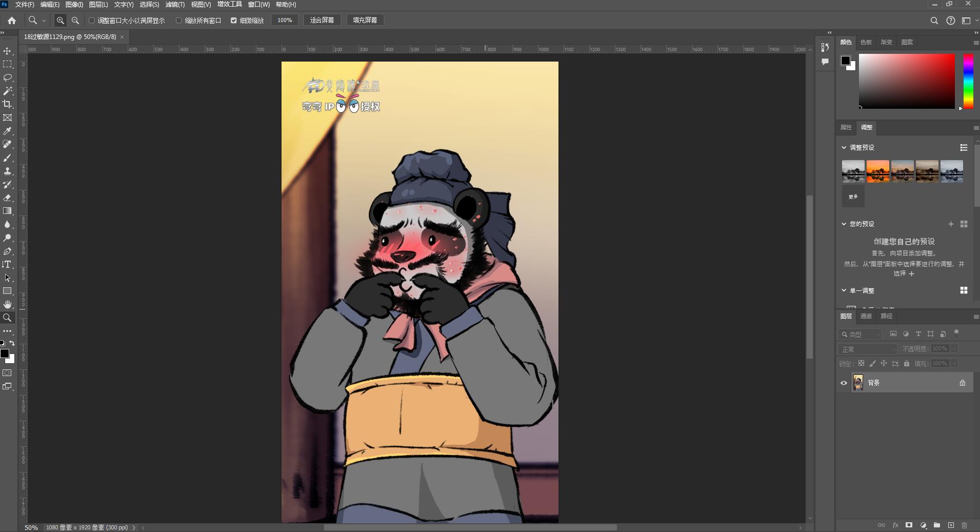
Task: Open the layer filter 类型 dropdown
Action: [x=860, y=334]
